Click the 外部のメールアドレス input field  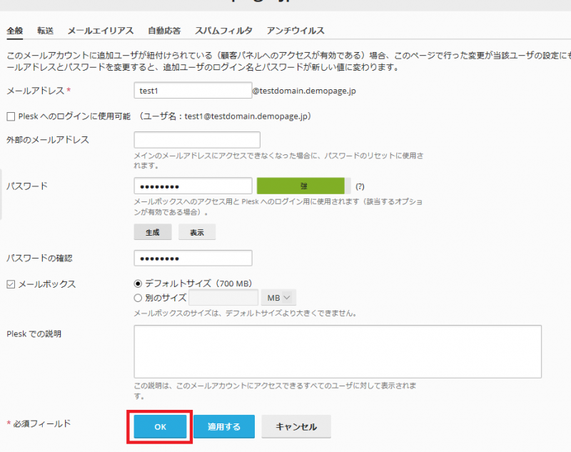(x=197, y=140)
